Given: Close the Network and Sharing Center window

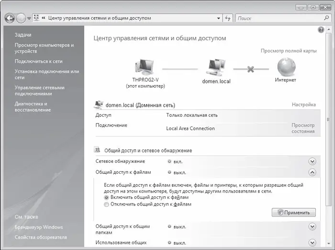Looking at the screenshot, I should tap(325, 8).
